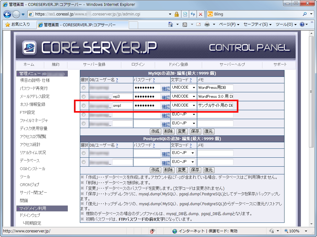317x237 pixels.
Task: Open Print options dropdown arrow
Action: (x=214, y=24)
